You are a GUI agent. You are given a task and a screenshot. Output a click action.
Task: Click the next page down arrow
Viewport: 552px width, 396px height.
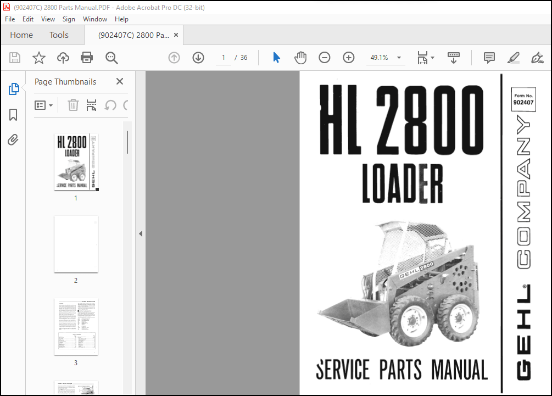click(198, 57)
